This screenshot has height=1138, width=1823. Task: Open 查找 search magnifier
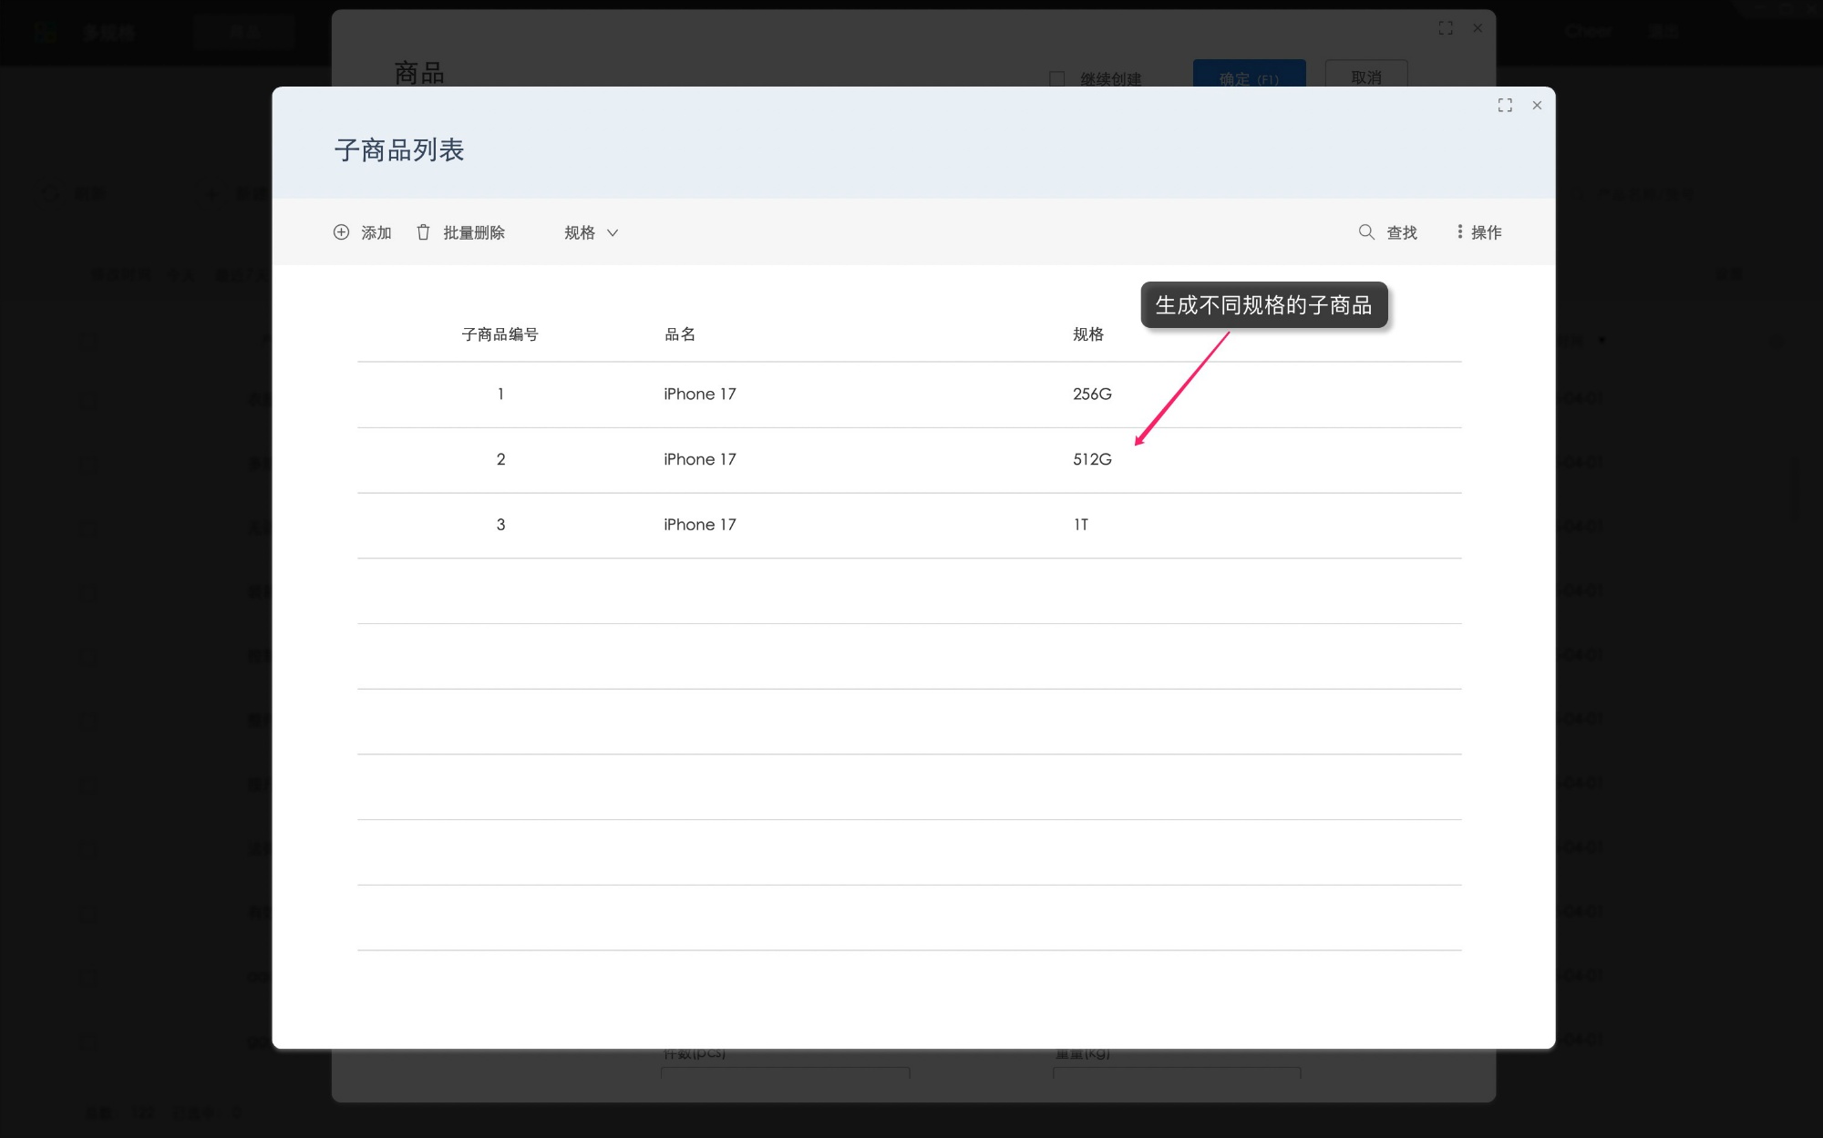[x=1366, y=232]
